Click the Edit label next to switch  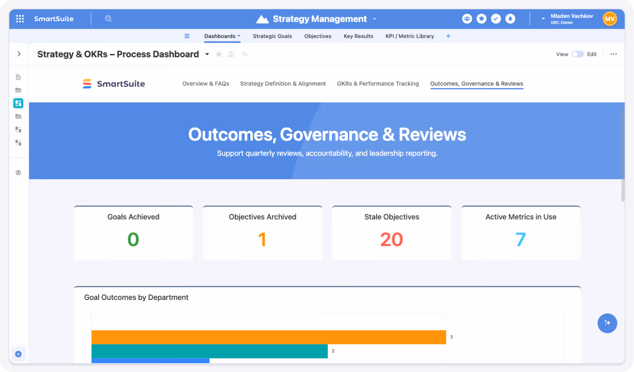tap(592, 54)
